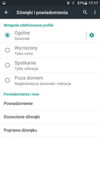Open the Powiadomienie settings entry
Image resolution: width=100 pixels, height=178 pixels.
coord(50,104)
